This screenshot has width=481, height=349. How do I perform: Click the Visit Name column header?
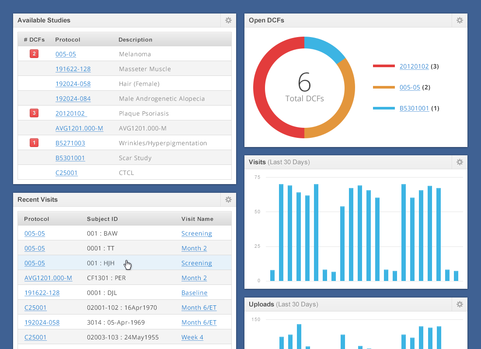coord(197,219)
